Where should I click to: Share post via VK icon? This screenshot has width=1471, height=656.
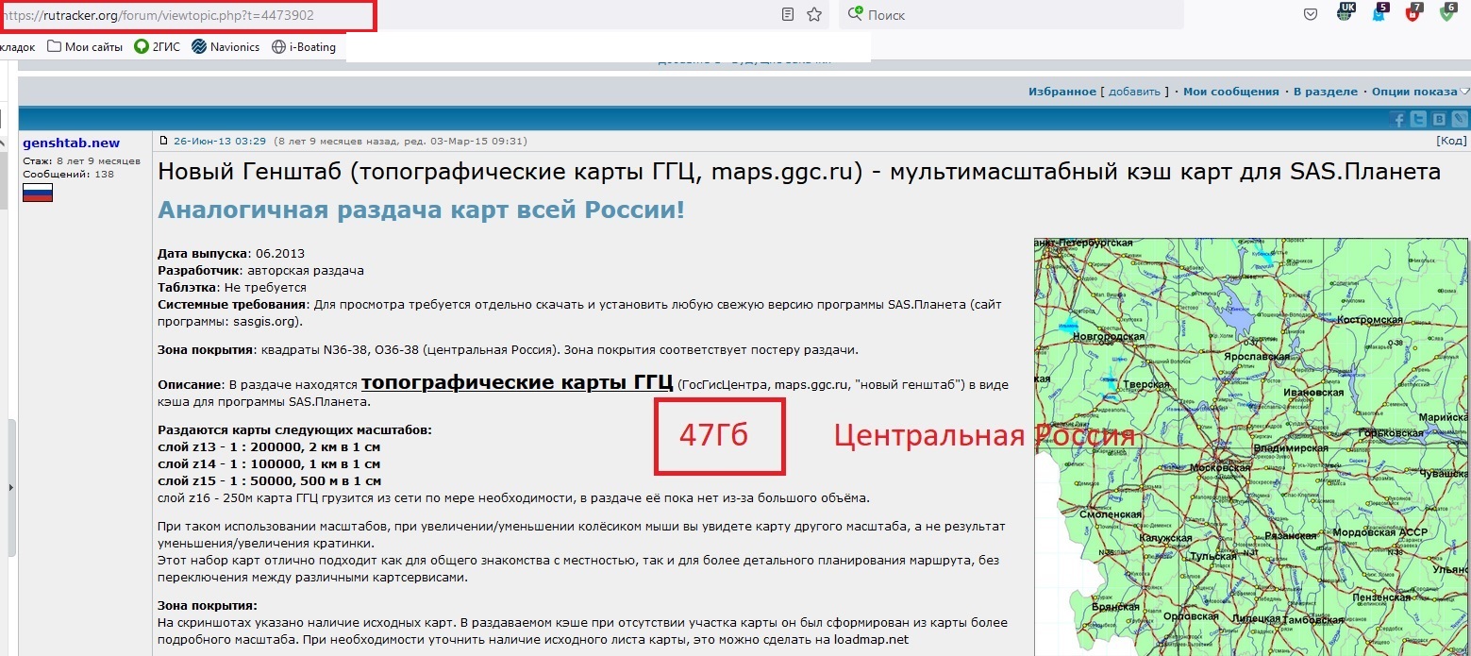point(1439,119)
